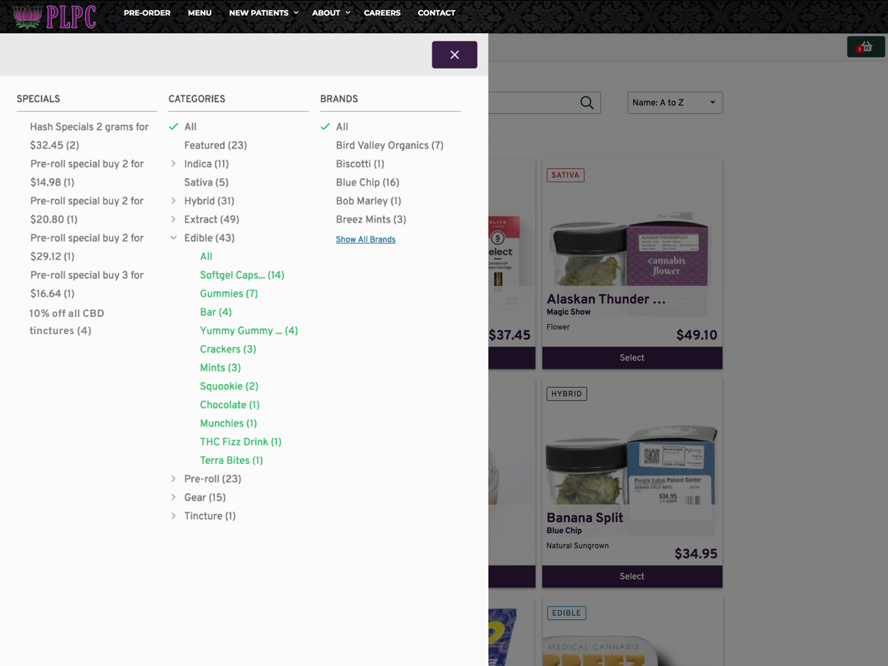The image size is (888, 666).
Task: Open the Alaskan Thunder product title
Action: (x=606, y=299)
